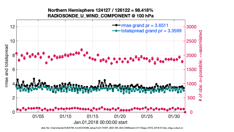This screenshot has height=132, width=234.
Task: Click the 01/20 date tick label
Action: 120,117
